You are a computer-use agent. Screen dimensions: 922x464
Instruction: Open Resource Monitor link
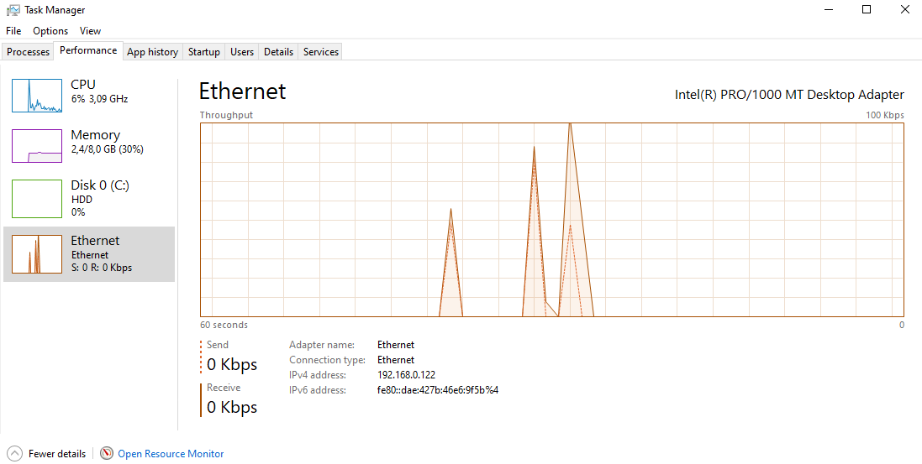[x=171, y=454]
